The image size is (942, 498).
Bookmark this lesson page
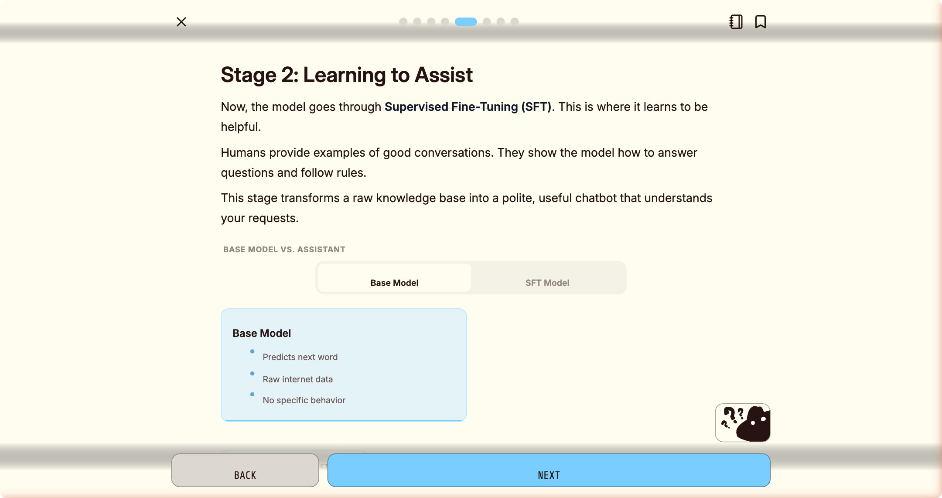tap(761, 22)
